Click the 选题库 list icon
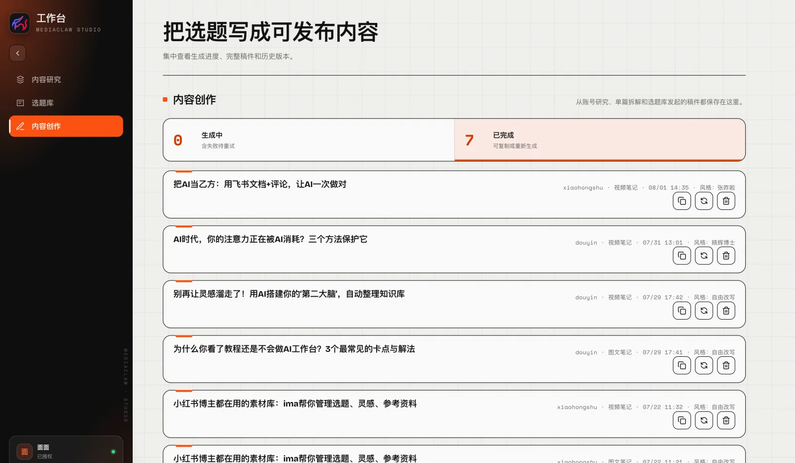The image size is (795, 463). [x=20, y=103]
